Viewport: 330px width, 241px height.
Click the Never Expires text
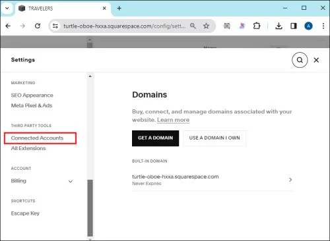pyautogui.click(x=147, y=184)
